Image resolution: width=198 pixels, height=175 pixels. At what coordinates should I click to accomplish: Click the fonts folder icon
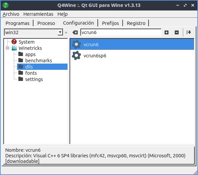(21, 73)
